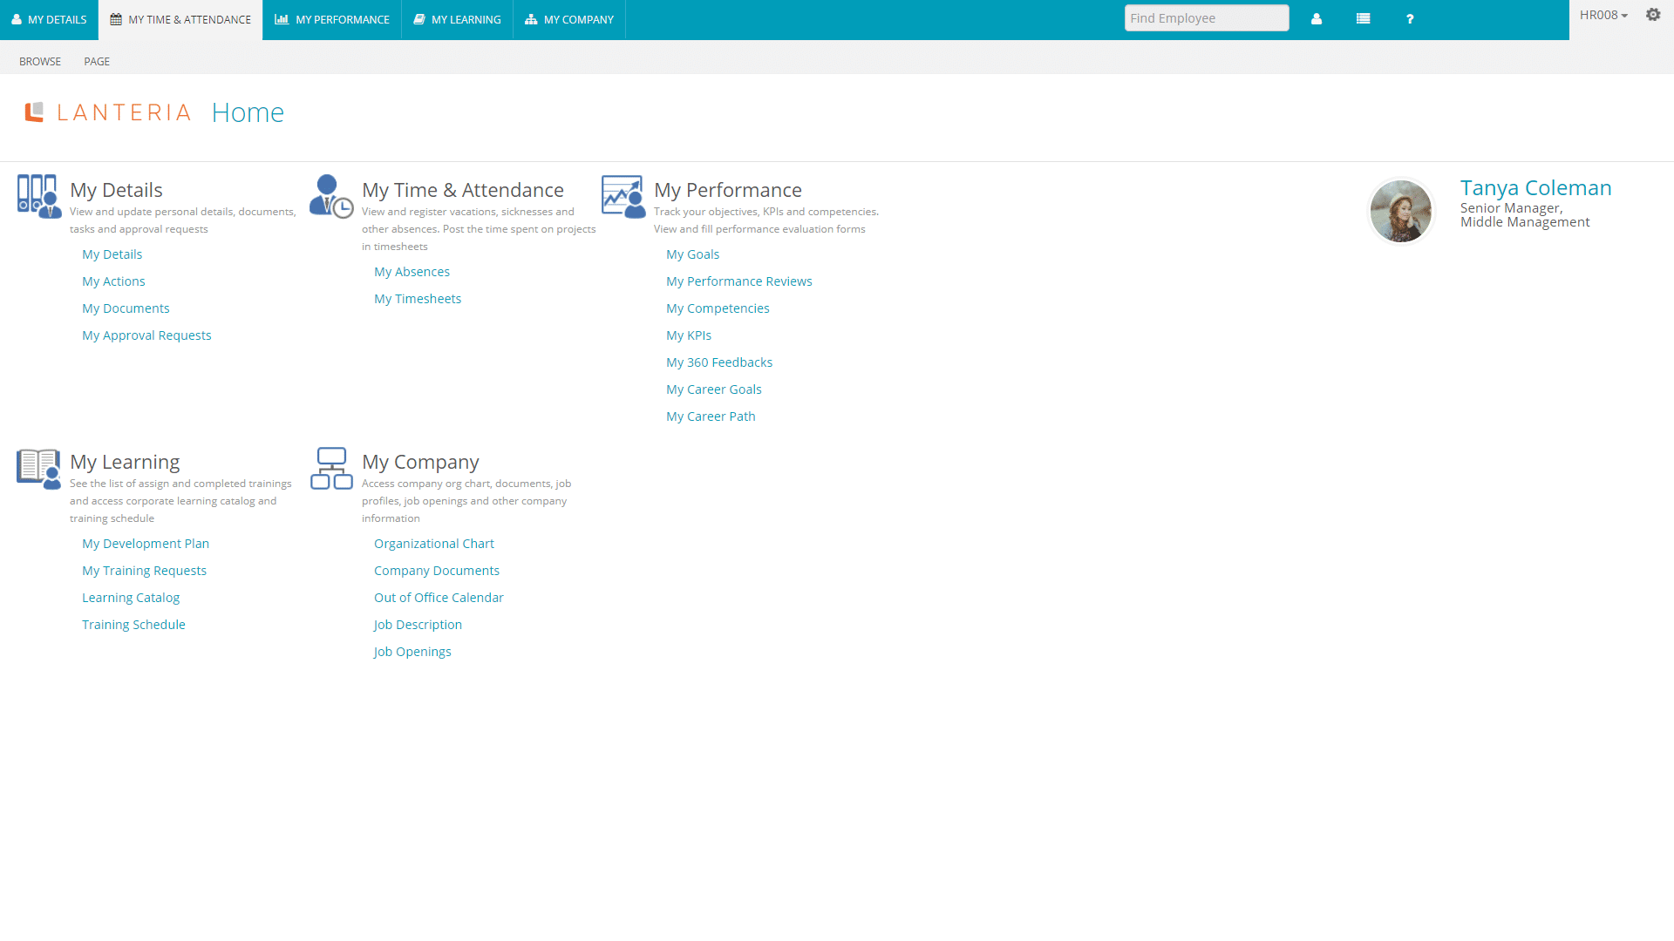
Task: Open the My Details sub-link in the list
Action: click(112, 254)
